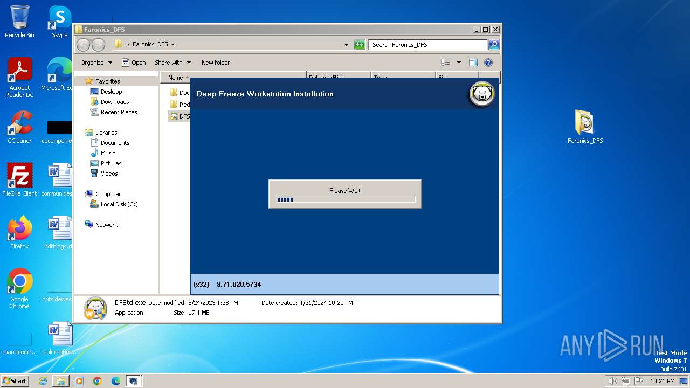Select the Faronics_DFS folder on the desktop
690x388 pixels.
click(x=585, y=127)
